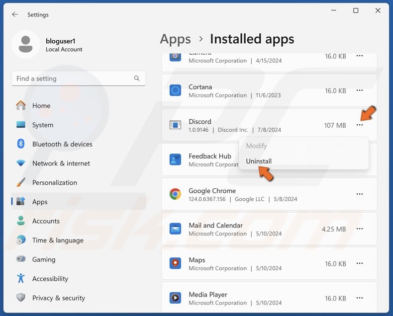Focus the Find a setting field
The image size is (393, 316).
79,79
